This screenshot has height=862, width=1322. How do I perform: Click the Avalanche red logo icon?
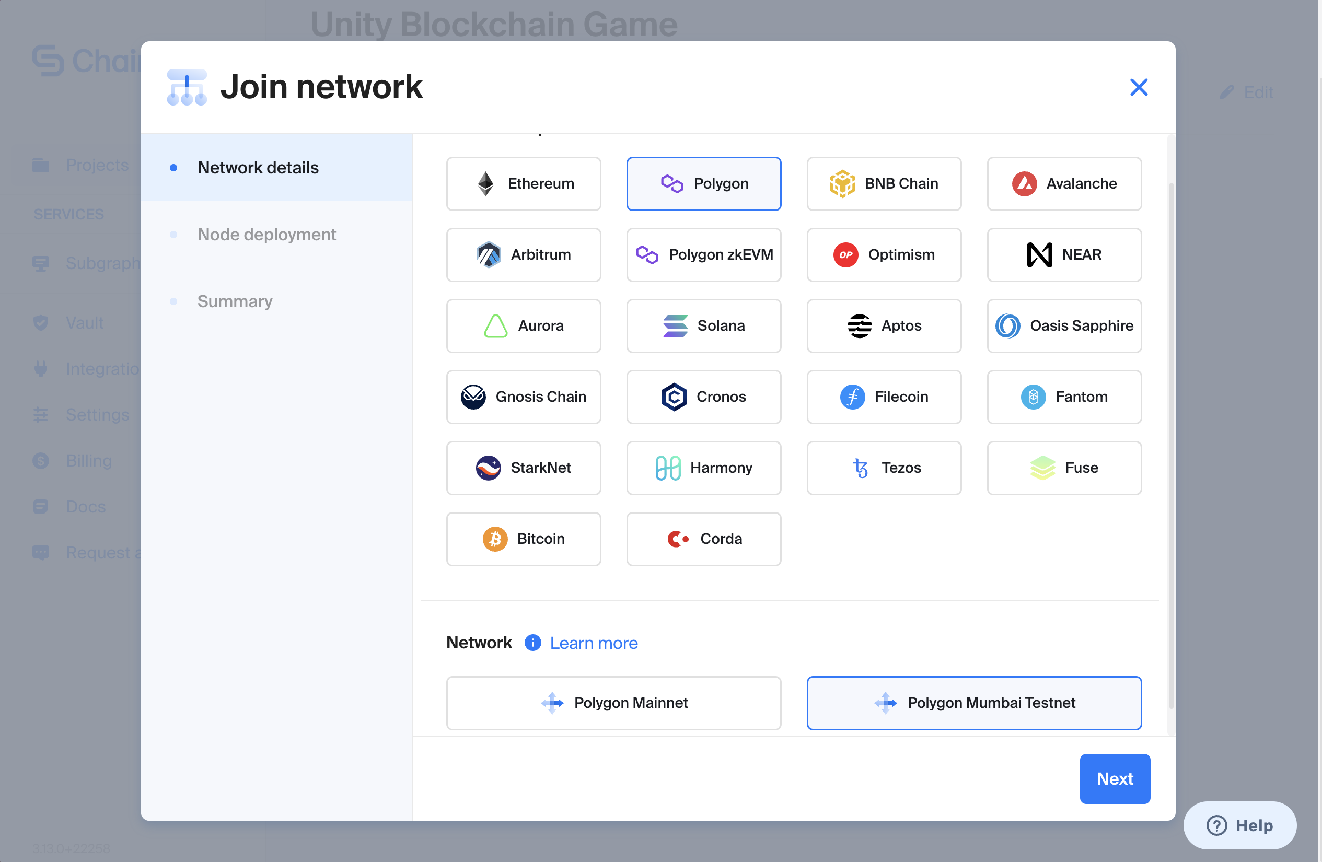pyautogui.click(x=1024, y=184)
